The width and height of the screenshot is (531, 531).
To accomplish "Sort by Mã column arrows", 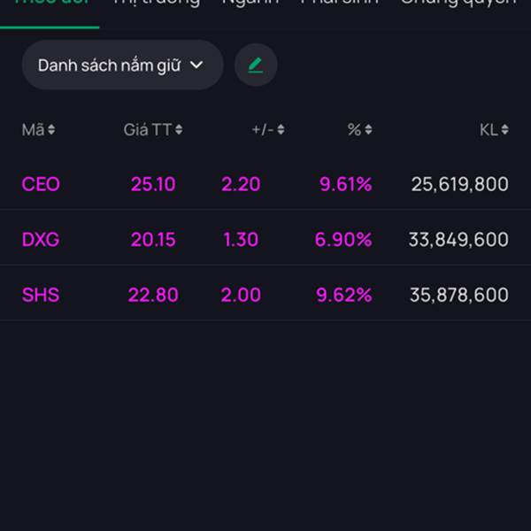I will click(51, 130).
